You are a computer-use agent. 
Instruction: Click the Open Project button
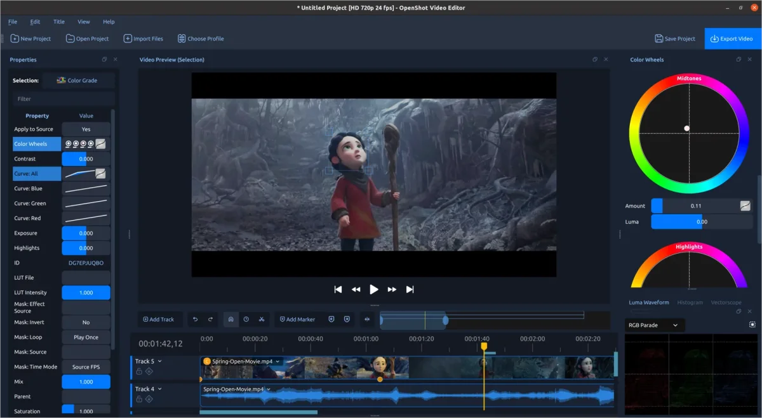tap(88, 39)
